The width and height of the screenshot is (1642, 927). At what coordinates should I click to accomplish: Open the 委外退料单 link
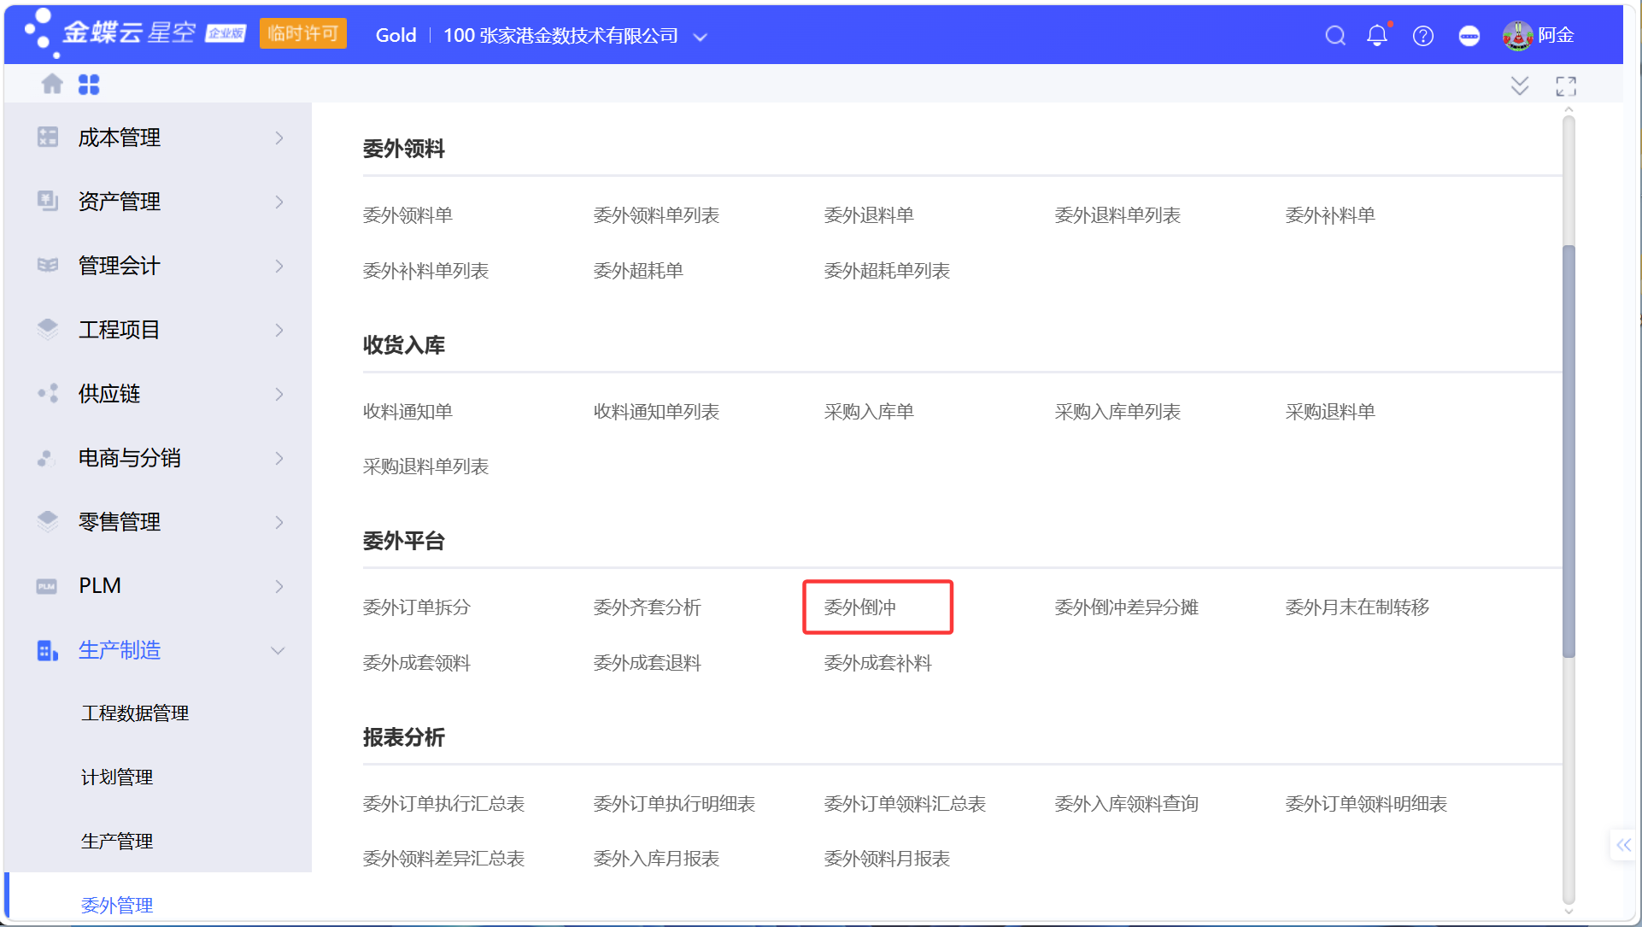click(x=869, y=214)
